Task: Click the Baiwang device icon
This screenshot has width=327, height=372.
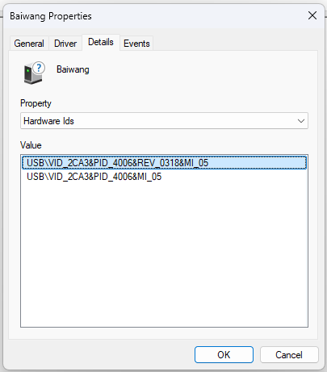Action: click(34, 73)
